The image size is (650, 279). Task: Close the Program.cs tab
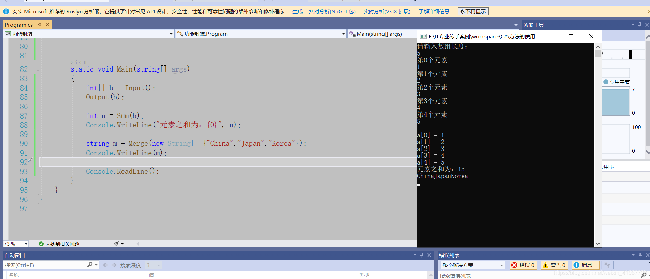point(47,25)
